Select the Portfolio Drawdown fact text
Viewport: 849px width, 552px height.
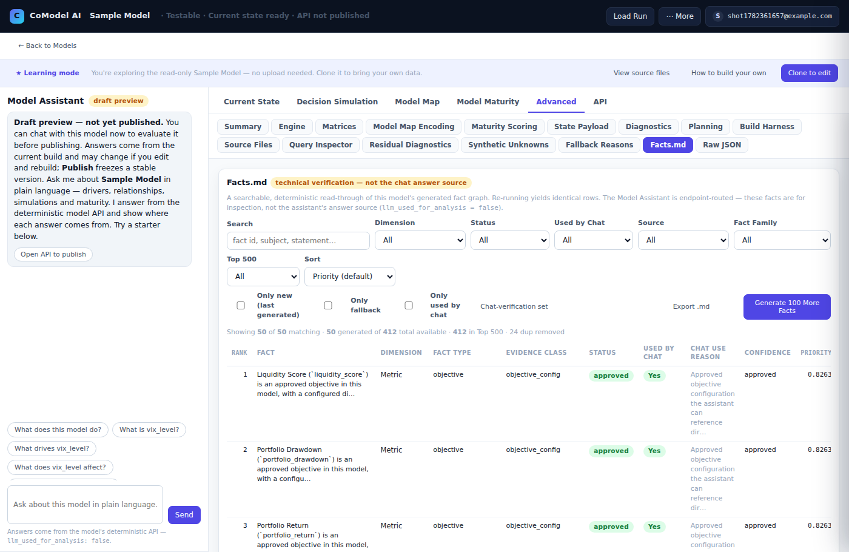(313, 465)
